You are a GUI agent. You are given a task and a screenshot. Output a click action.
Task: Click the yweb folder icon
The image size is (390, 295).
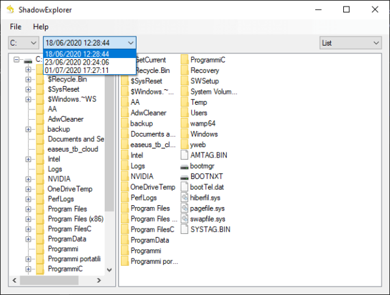(x=185, y=145)
